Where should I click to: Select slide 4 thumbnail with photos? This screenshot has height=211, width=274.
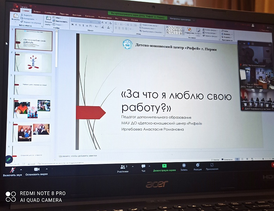(32, 108)
